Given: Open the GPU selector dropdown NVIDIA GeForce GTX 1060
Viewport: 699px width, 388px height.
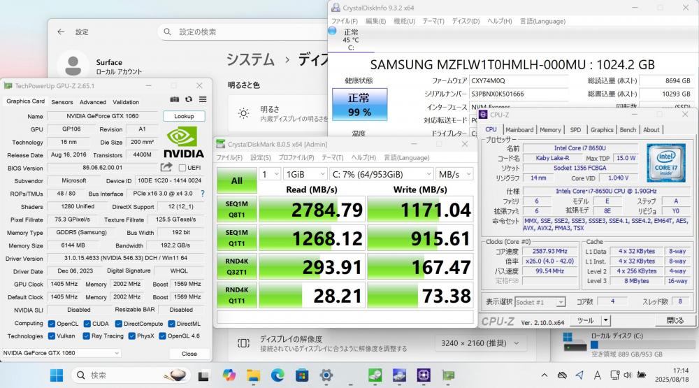Looking at the screenshot, I should click(x=62, y=353).
